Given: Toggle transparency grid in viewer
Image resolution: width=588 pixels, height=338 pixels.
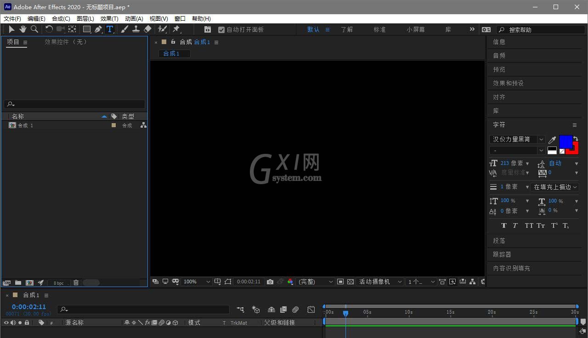Looking at the screenshot, I should pos(351,282).
